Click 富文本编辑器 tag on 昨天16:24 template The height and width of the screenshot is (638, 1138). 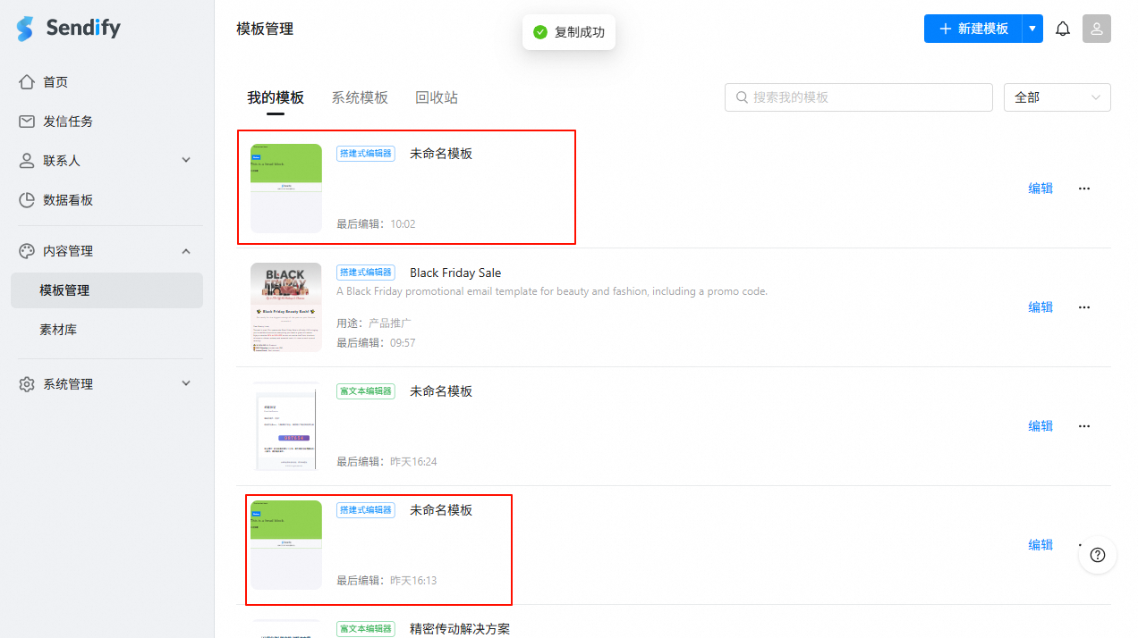click(x=366, y=391)
